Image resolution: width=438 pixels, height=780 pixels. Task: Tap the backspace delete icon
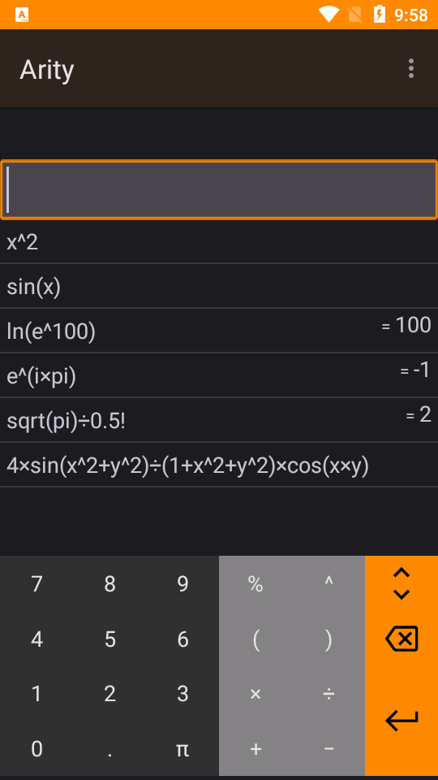[401, 639]
